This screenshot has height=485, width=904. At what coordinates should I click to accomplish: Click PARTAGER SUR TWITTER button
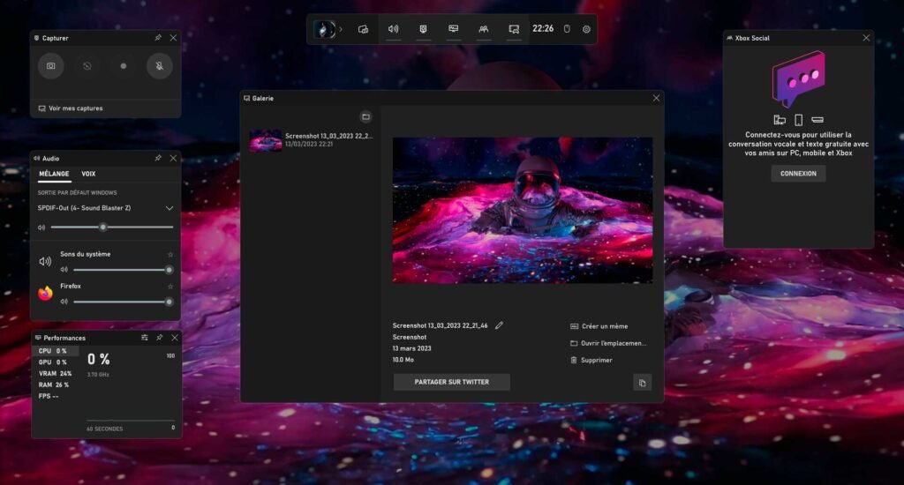451,382
